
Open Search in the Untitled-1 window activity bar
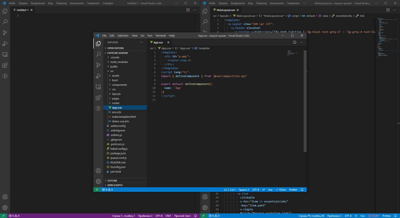(x=5, y=22)
